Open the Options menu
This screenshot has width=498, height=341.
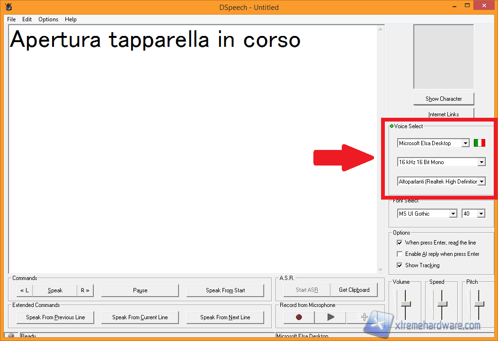pyautogui.click(x=48, y=19)
